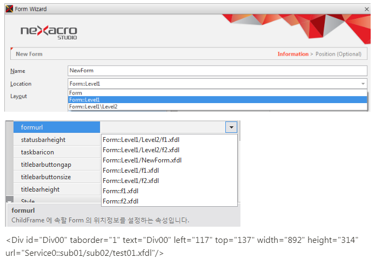This screenshot has height=258, width=375.
Task: Select Form::Level1/NewForm.xfdl option
Action: pos(142,160)
